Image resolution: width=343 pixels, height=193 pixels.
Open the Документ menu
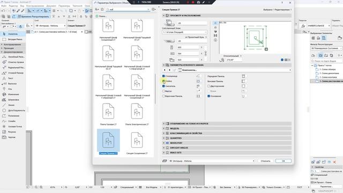pyautogui.click(x=51, y=6)
